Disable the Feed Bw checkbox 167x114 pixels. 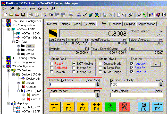(x=132, y=72)
